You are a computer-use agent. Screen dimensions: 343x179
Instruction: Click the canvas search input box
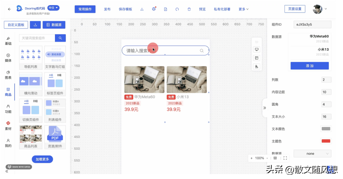pyautogui.click(x=165, y=51)
